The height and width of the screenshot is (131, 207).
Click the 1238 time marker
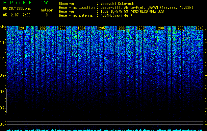tap(160, 28)
